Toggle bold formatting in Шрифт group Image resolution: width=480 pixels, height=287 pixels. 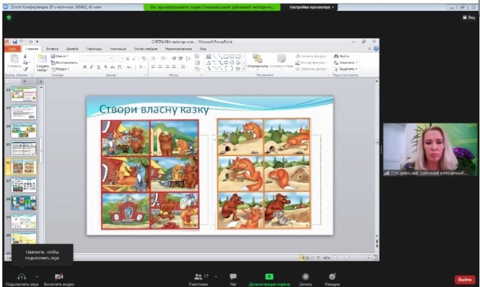(85, 67)
